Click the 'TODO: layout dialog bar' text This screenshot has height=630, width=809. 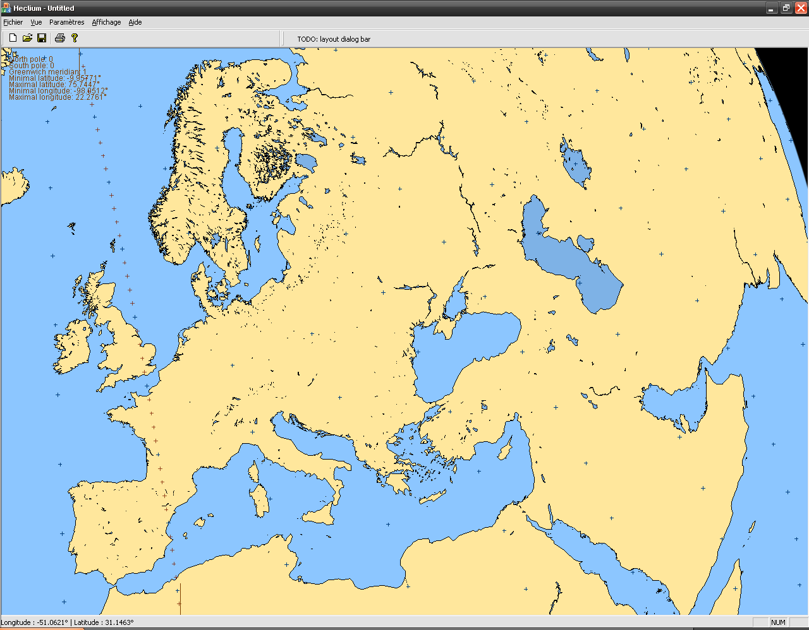pyautogui.click(x=334, y=39)
